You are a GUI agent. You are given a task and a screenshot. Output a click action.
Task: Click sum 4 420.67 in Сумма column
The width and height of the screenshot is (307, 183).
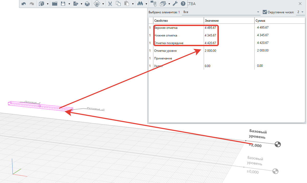point(263,43)
